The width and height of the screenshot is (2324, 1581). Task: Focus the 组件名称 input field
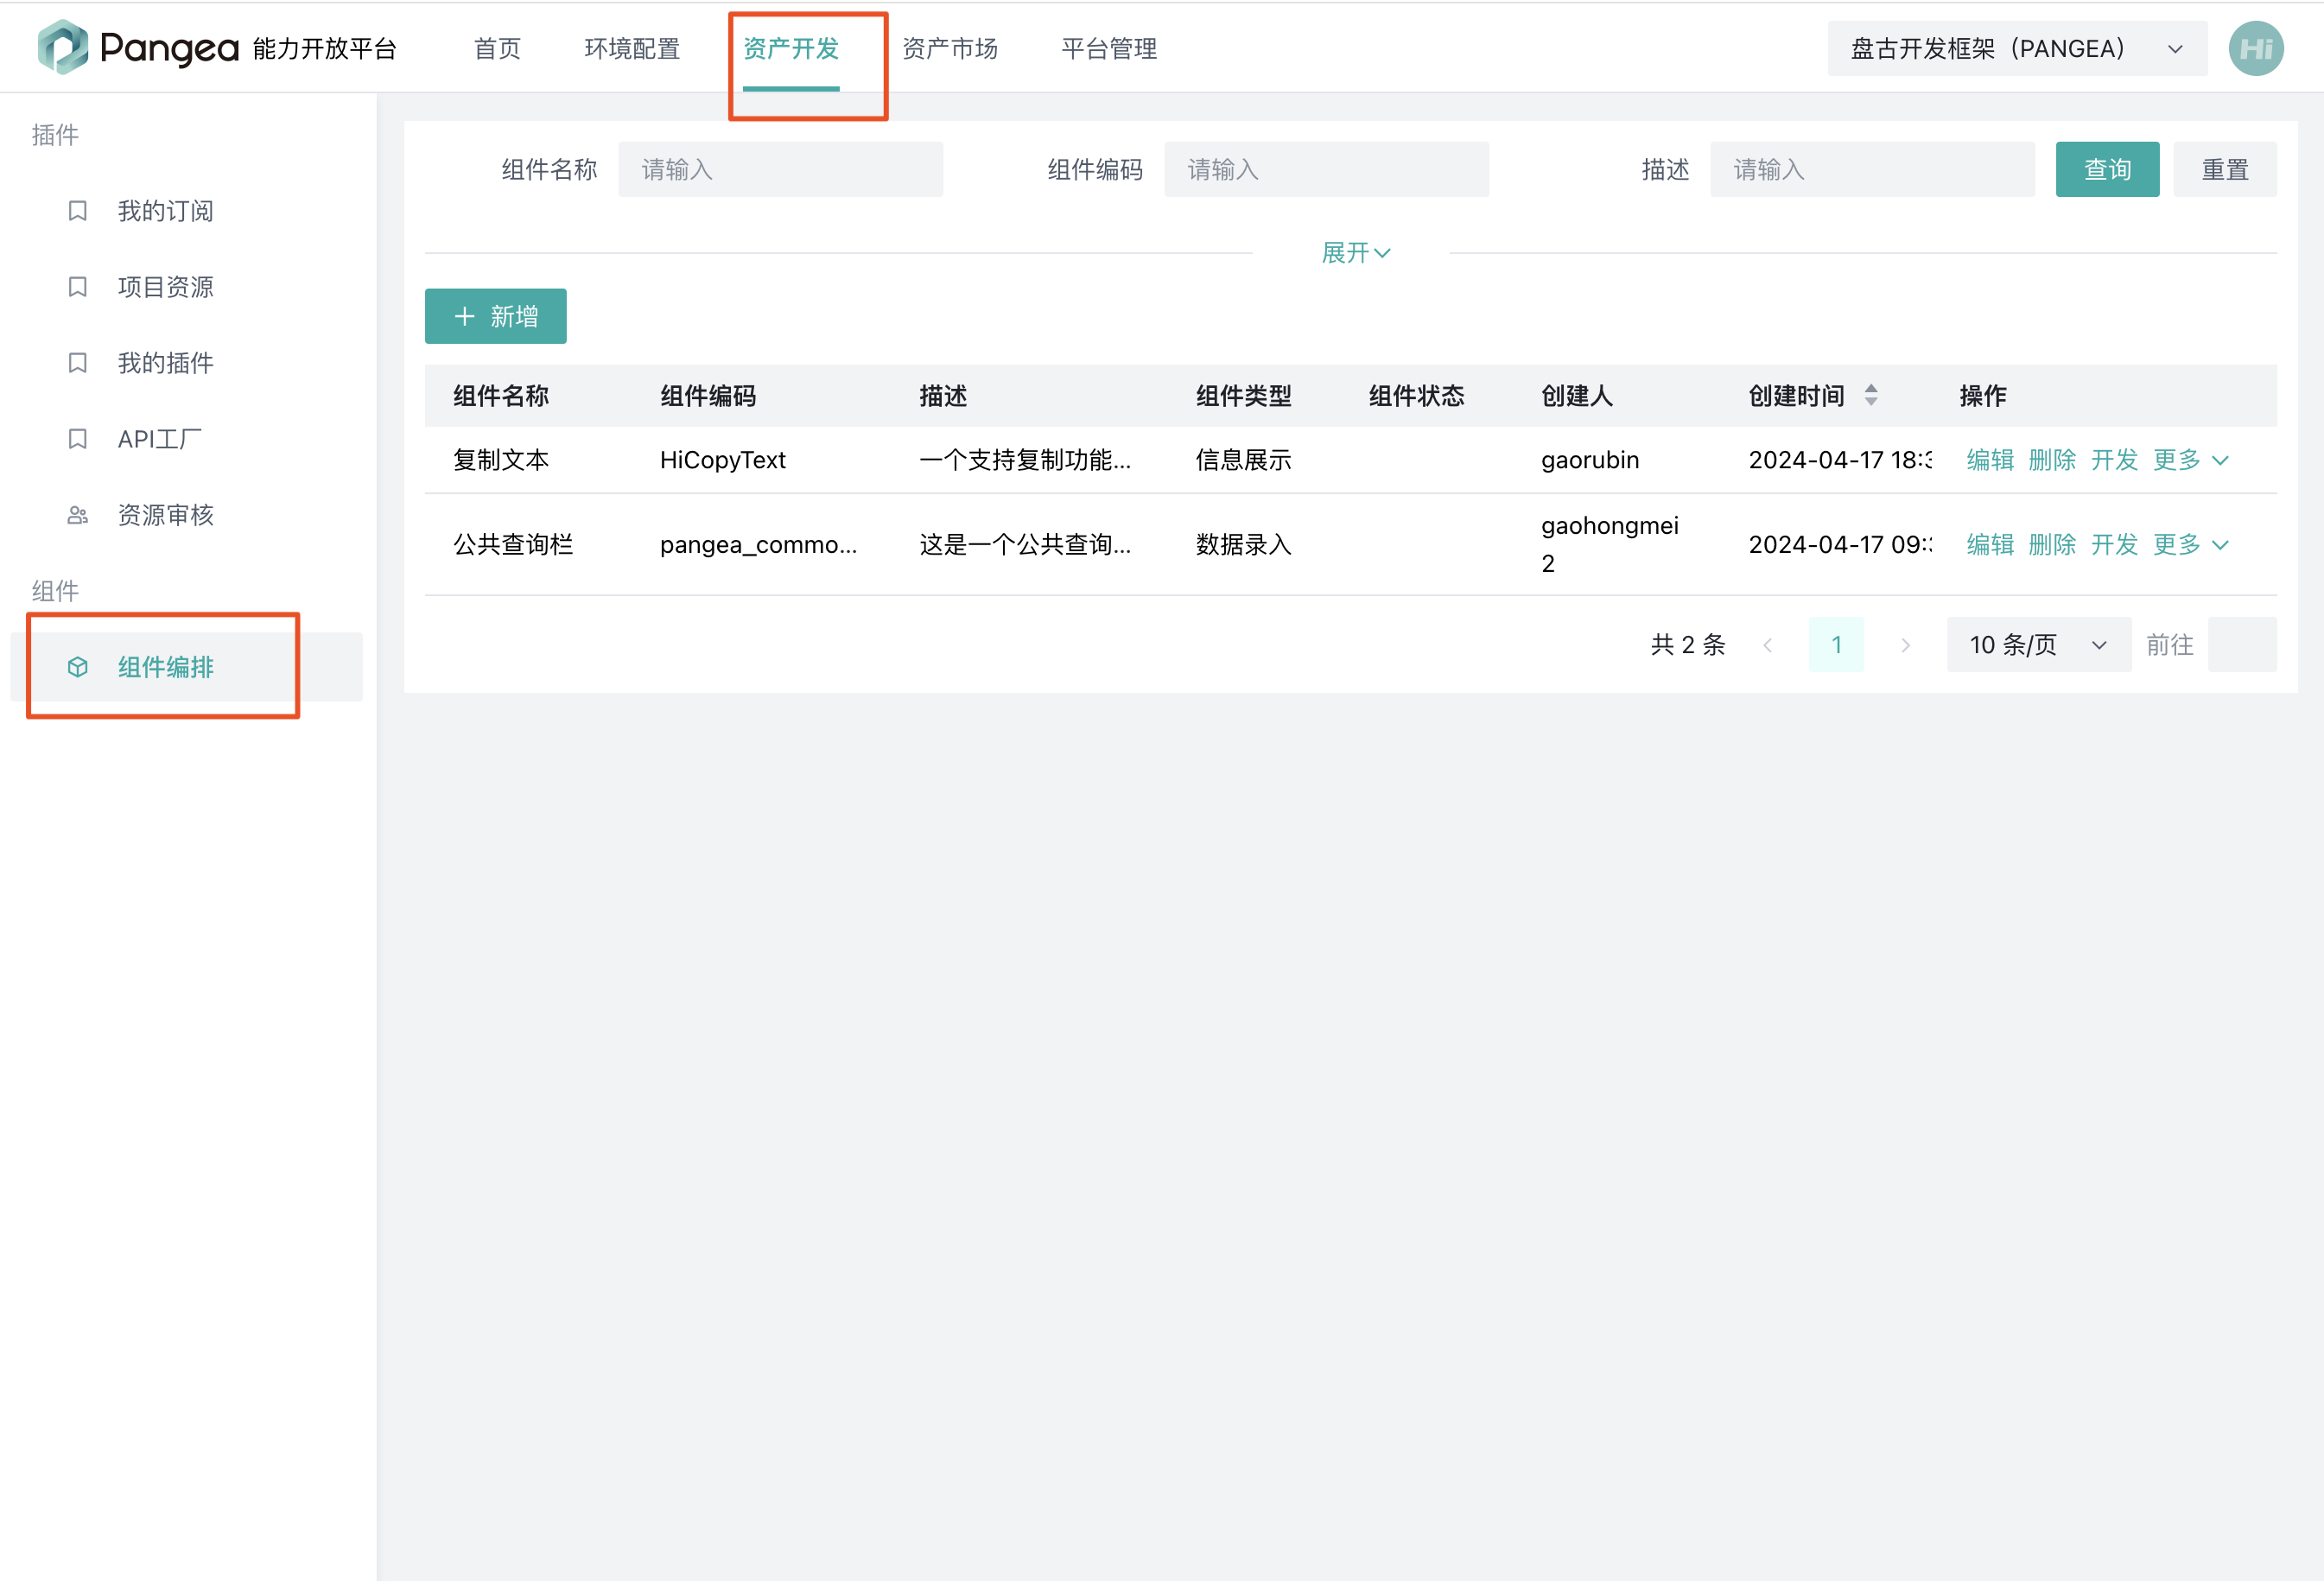tap(780, 169)
